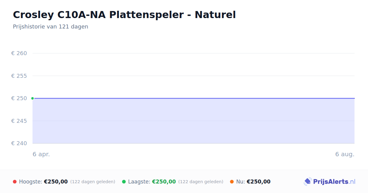Click the € 260 axis label

point(19,53)
